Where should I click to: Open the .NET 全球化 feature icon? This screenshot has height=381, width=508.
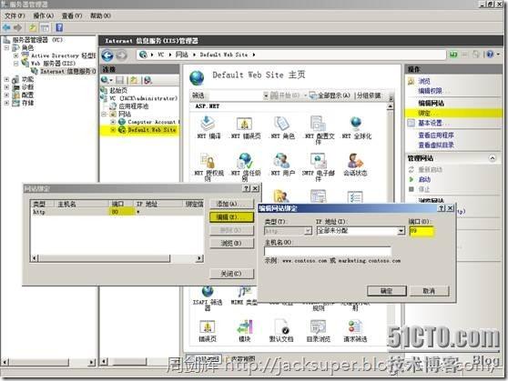[356, 127]
